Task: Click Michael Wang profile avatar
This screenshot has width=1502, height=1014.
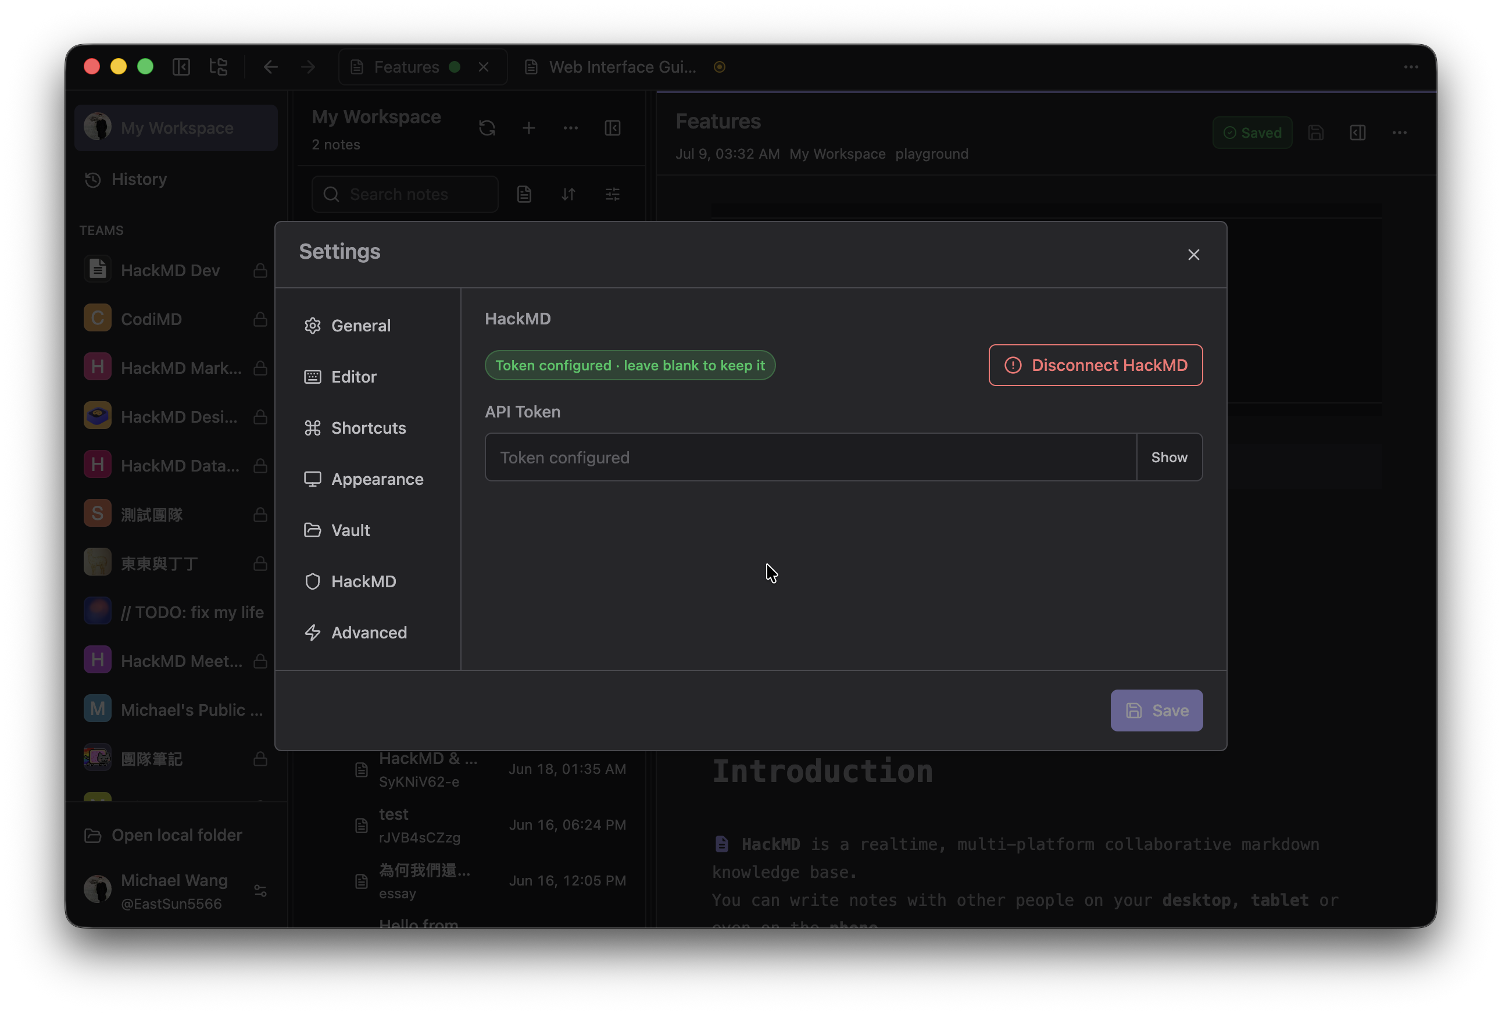Action: [97, 890]
